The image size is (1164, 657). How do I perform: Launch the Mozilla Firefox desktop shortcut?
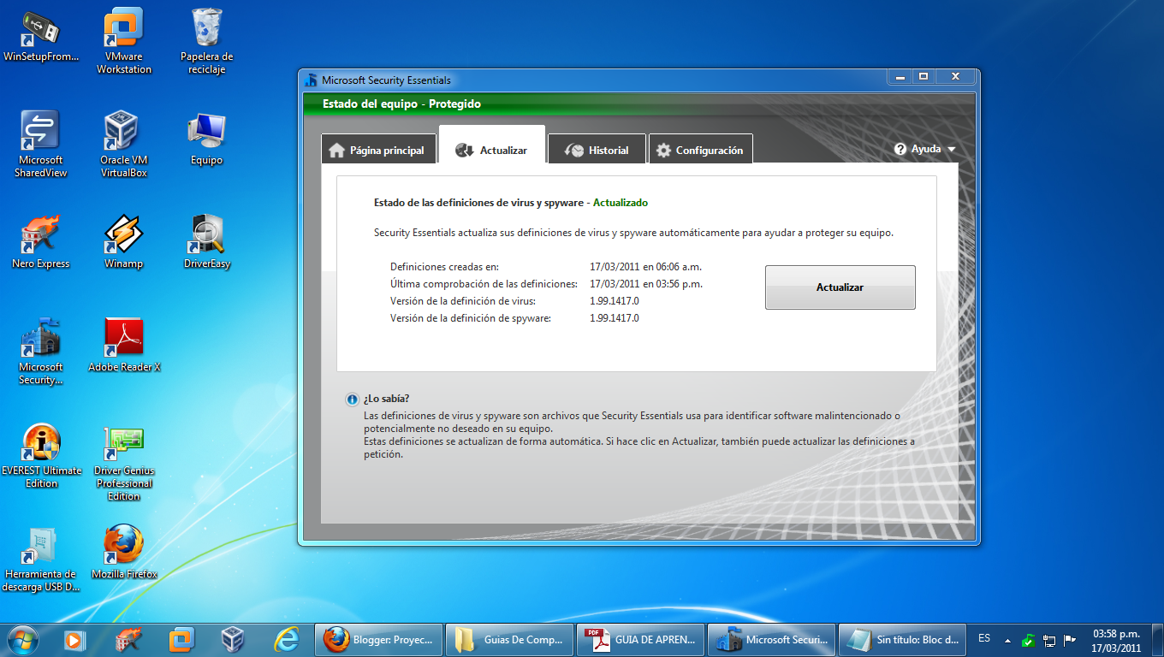(124, 552)
